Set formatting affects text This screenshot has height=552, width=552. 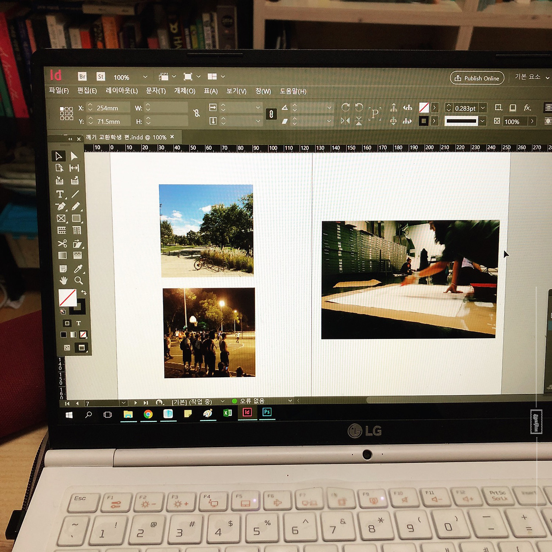(78, 323)
